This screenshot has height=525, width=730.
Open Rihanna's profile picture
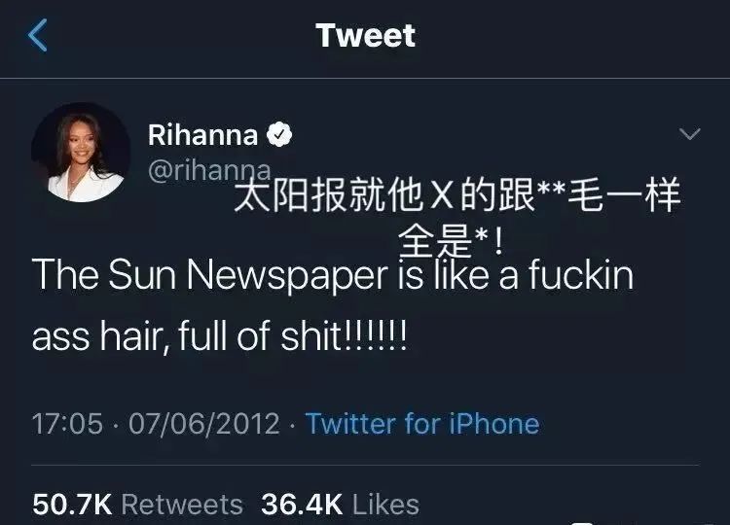pos(81,153)
